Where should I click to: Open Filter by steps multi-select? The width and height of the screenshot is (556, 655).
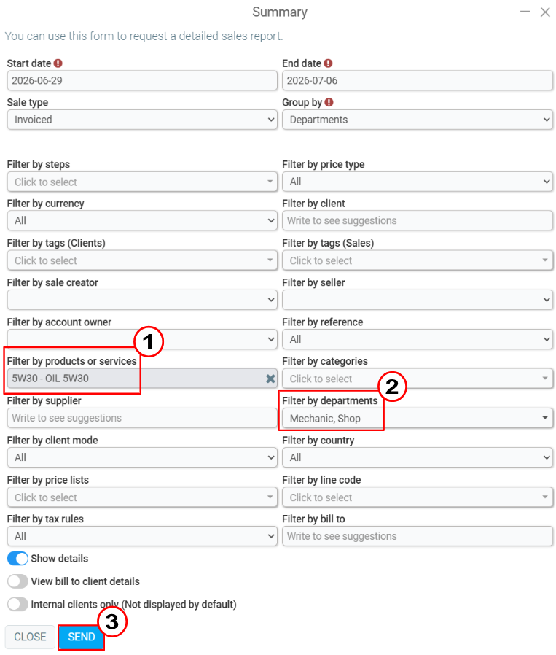(142, 182)
